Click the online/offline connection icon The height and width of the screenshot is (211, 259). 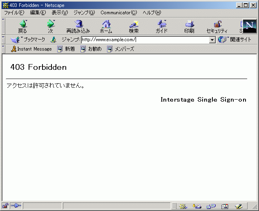tap(16, 206)
